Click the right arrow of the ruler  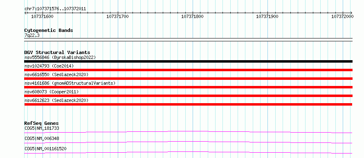(x=351, y=13)
